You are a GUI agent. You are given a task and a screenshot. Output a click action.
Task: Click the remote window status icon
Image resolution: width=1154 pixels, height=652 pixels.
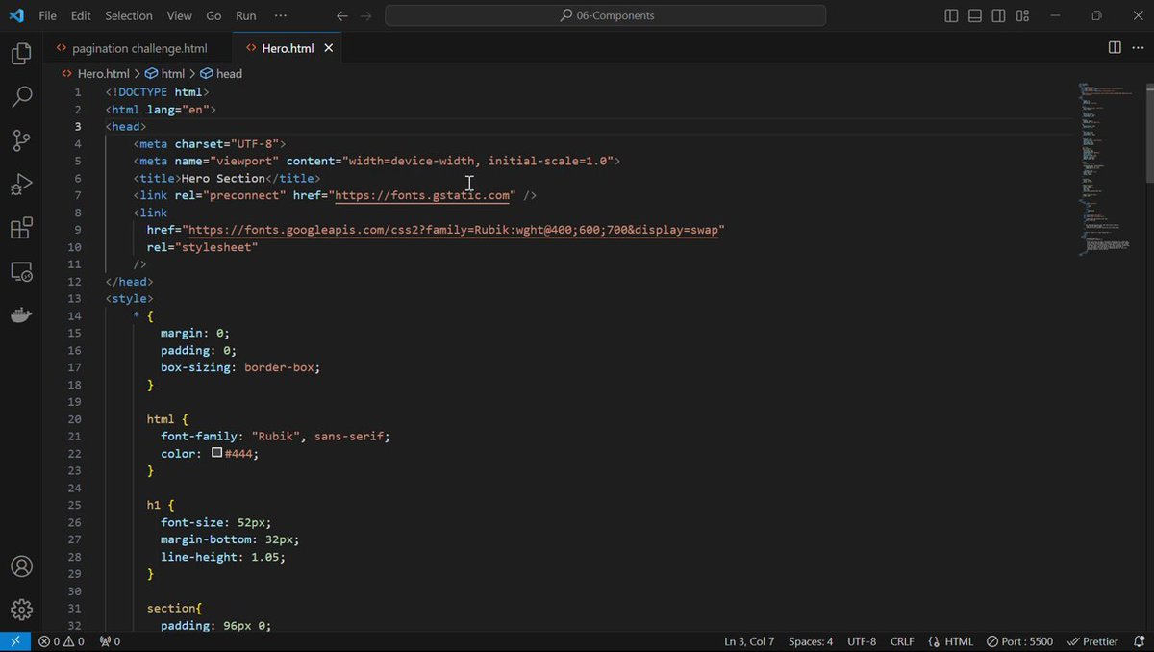15,641
